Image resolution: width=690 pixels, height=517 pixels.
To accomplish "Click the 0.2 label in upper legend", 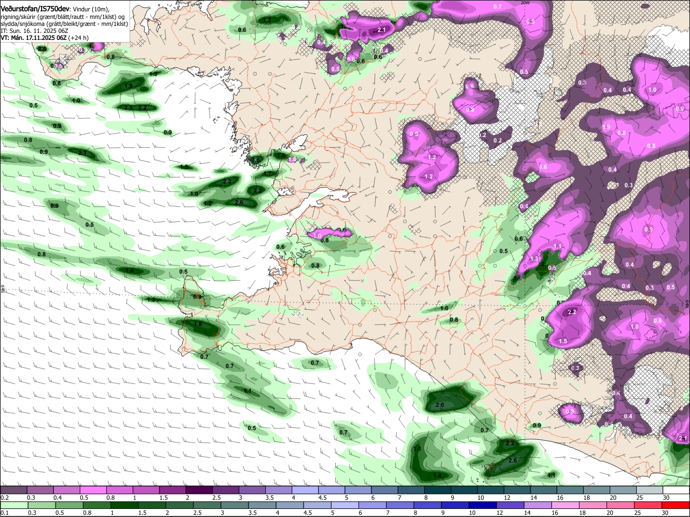I will [4, 498].
